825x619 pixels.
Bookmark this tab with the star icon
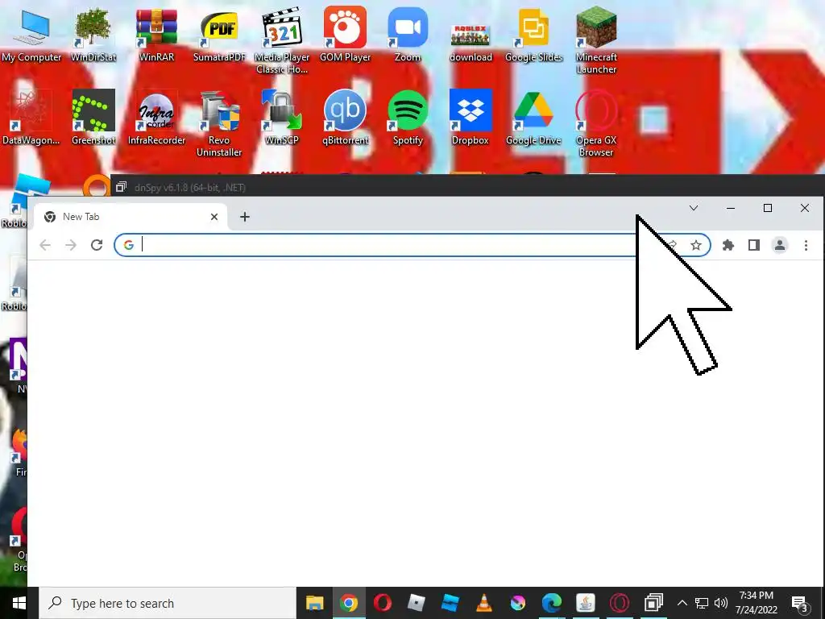(x=696, y=245)
